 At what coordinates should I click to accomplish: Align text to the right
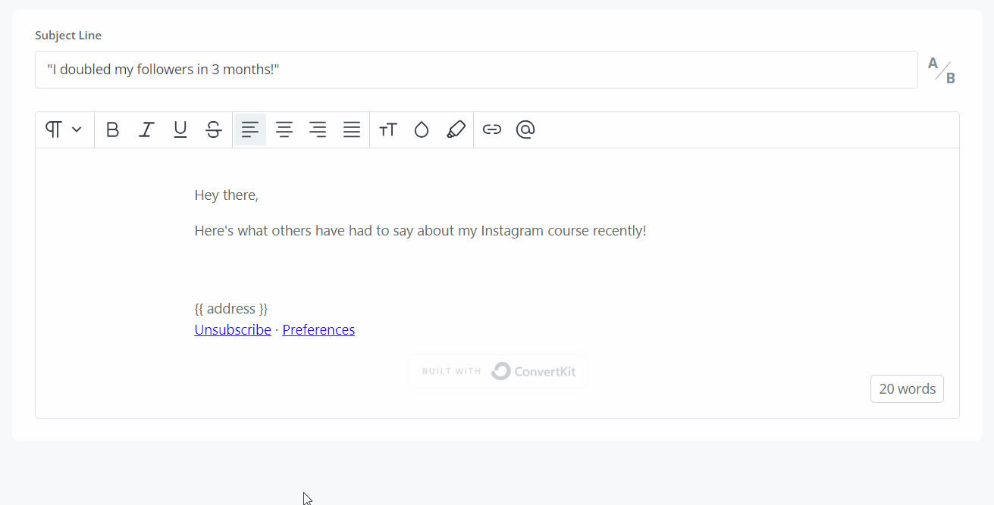coord(318,130)
